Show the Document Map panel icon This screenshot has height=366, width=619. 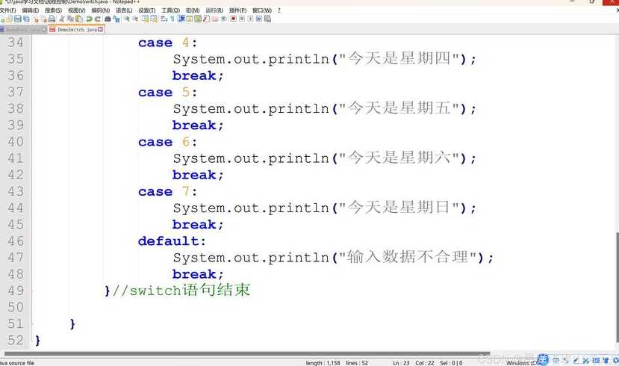[x=198, y=19]
